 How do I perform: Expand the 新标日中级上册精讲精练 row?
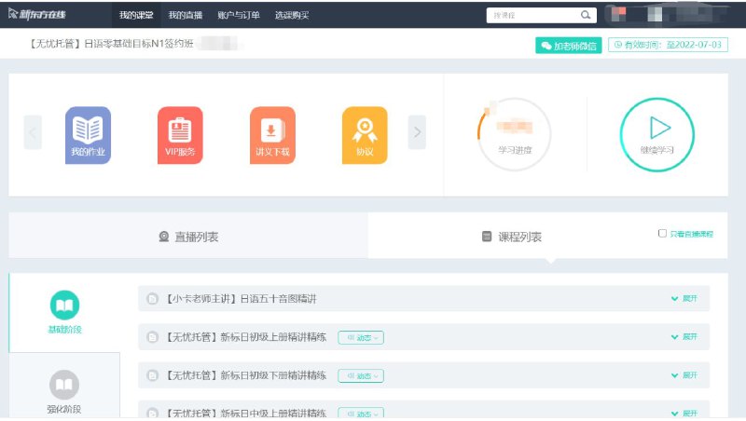[684, 414]
